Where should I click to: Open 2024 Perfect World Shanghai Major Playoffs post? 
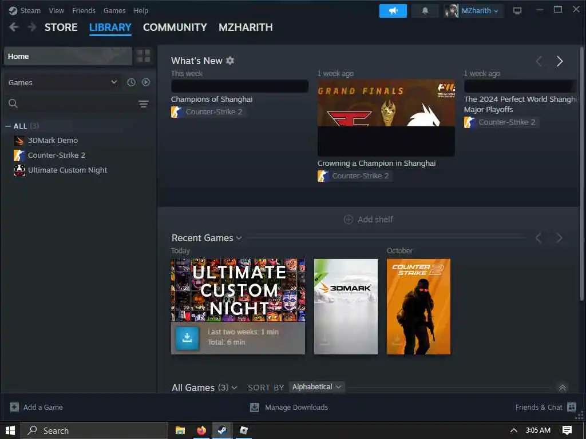[520, 104]
